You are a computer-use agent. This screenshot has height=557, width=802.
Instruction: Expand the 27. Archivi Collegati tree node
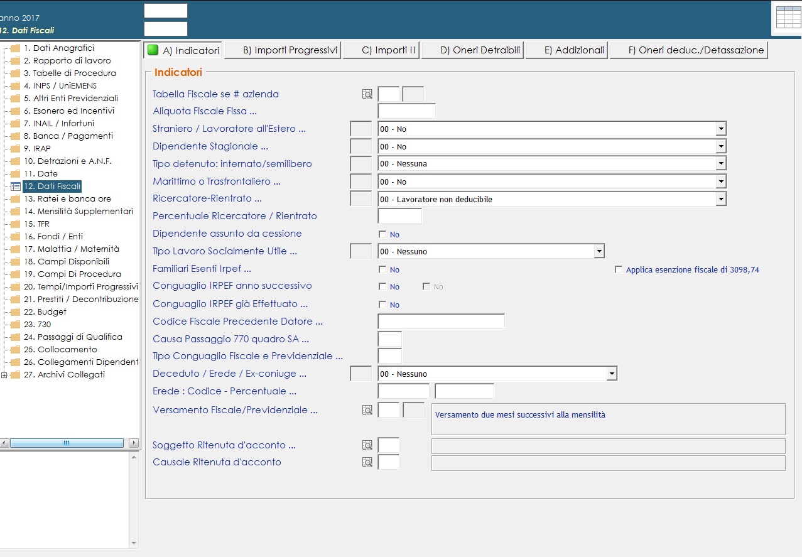point(4,375)
